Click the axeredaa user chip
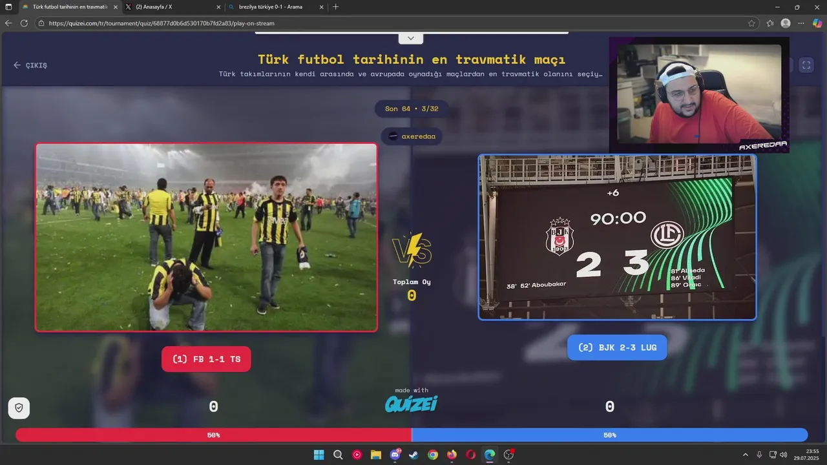This screenshot has width=827, height=465. click(x=412, y=136)
